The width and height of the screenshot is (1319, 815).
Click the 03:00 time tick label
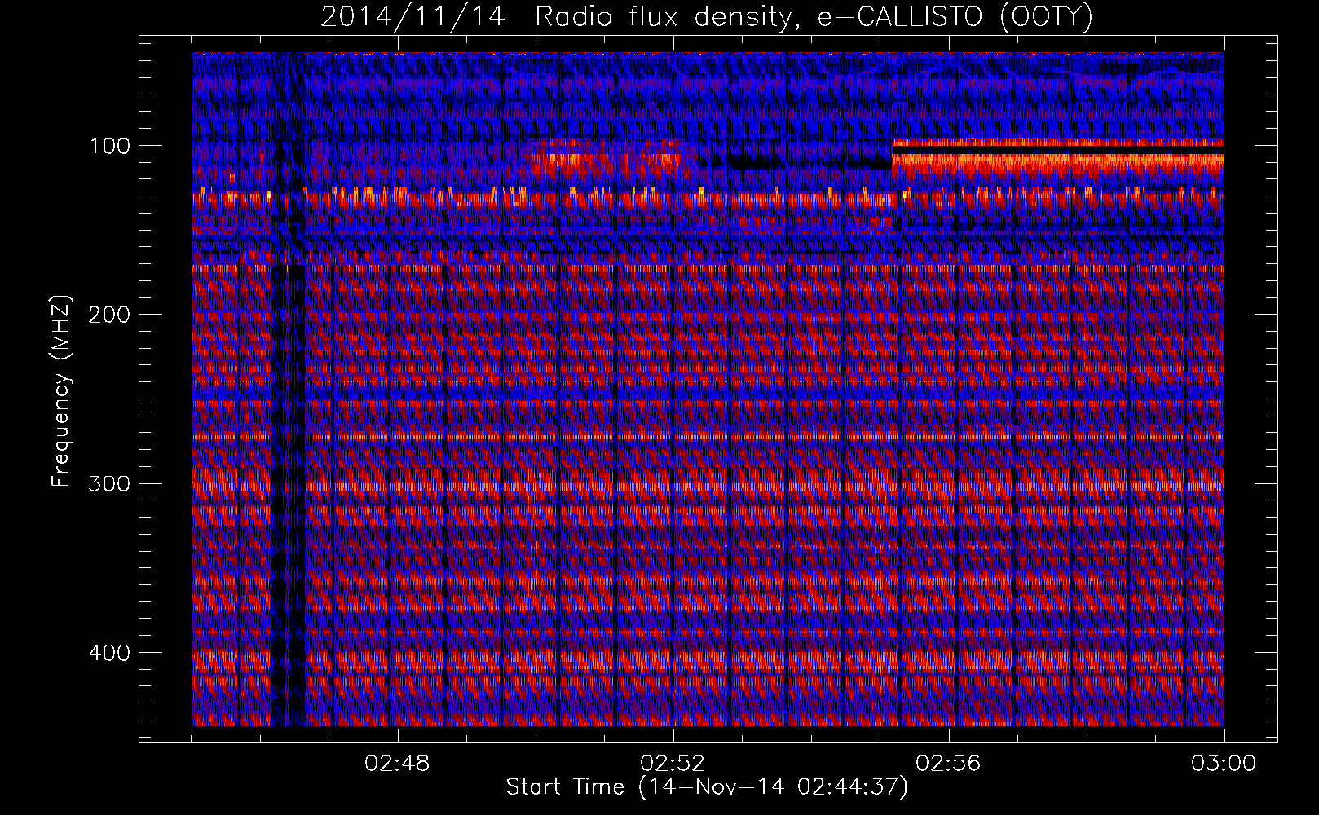pos(1224,764)
